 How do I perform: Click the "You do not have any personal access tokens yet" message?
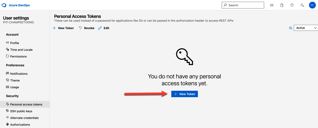(184, 80)
